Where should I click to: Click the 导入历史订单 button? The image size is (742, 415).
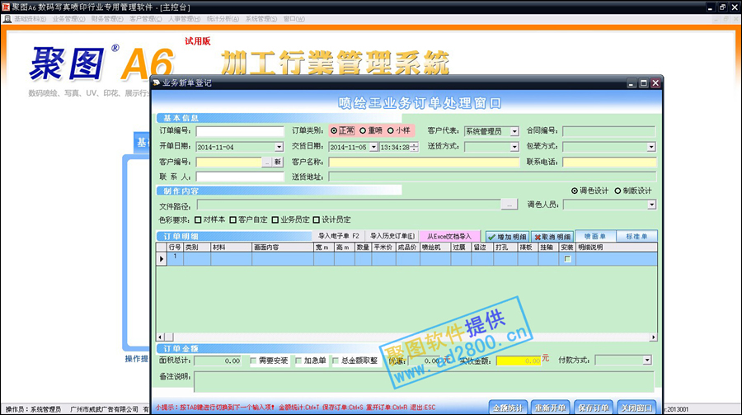pos(392,236)
